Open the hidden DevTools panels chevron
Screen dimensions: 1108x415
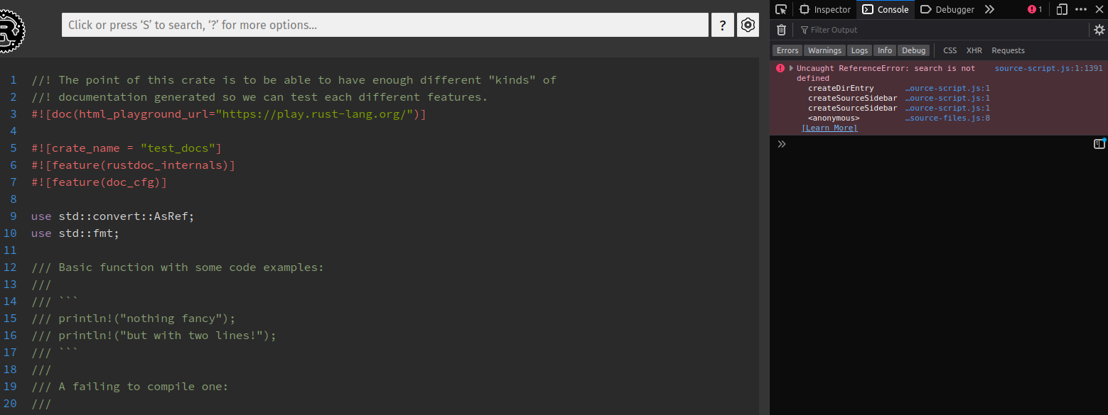point(990,9)
